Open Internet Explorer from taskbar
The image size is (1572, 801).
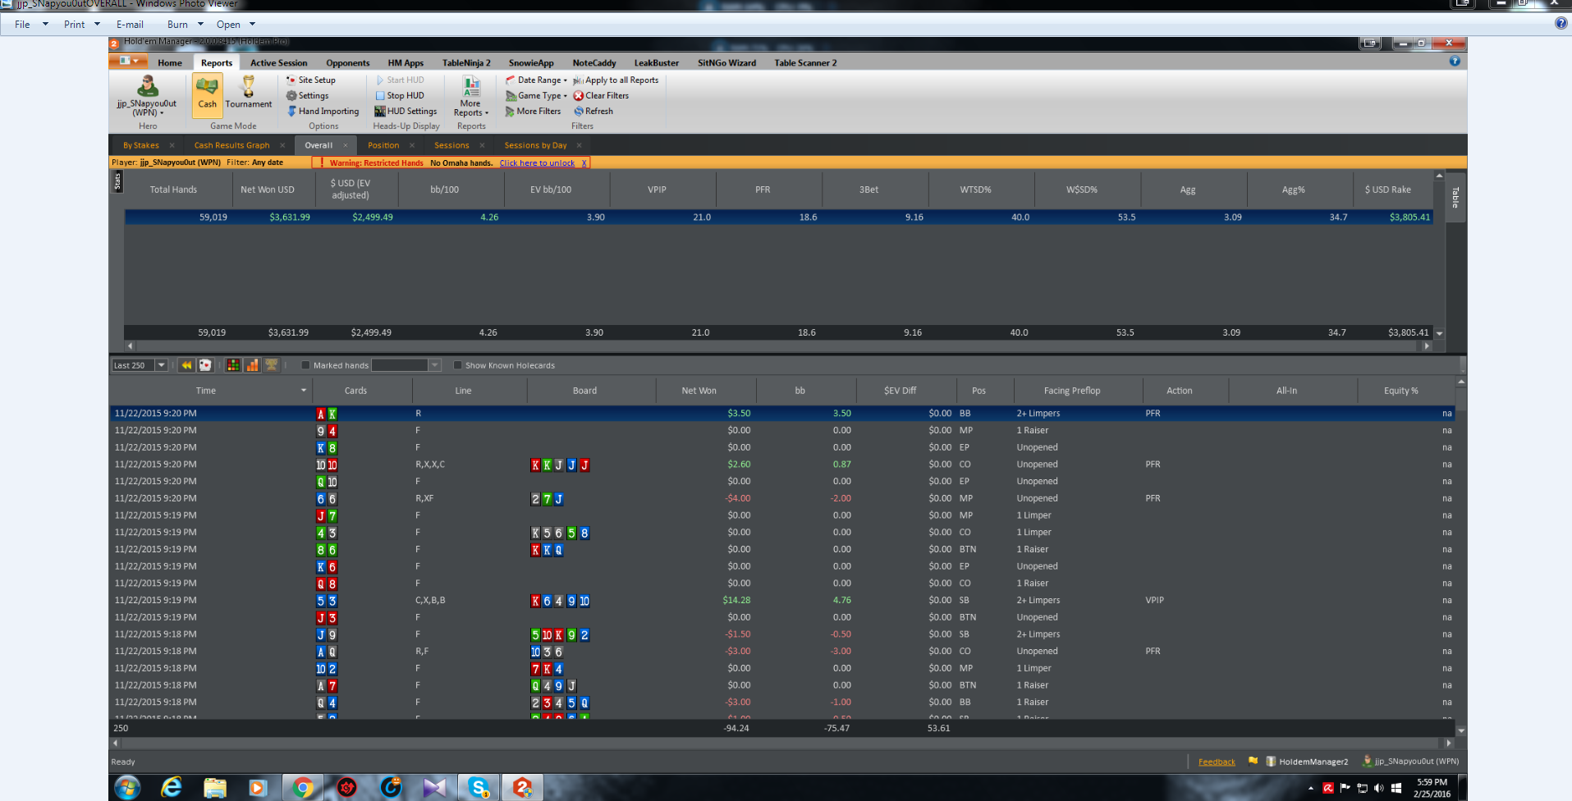click(x=171, y=788)
